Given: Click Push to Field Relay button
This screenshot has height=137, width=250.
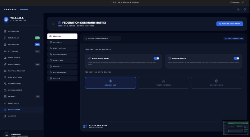Looking at the screenshot, I should coord(230,24).
